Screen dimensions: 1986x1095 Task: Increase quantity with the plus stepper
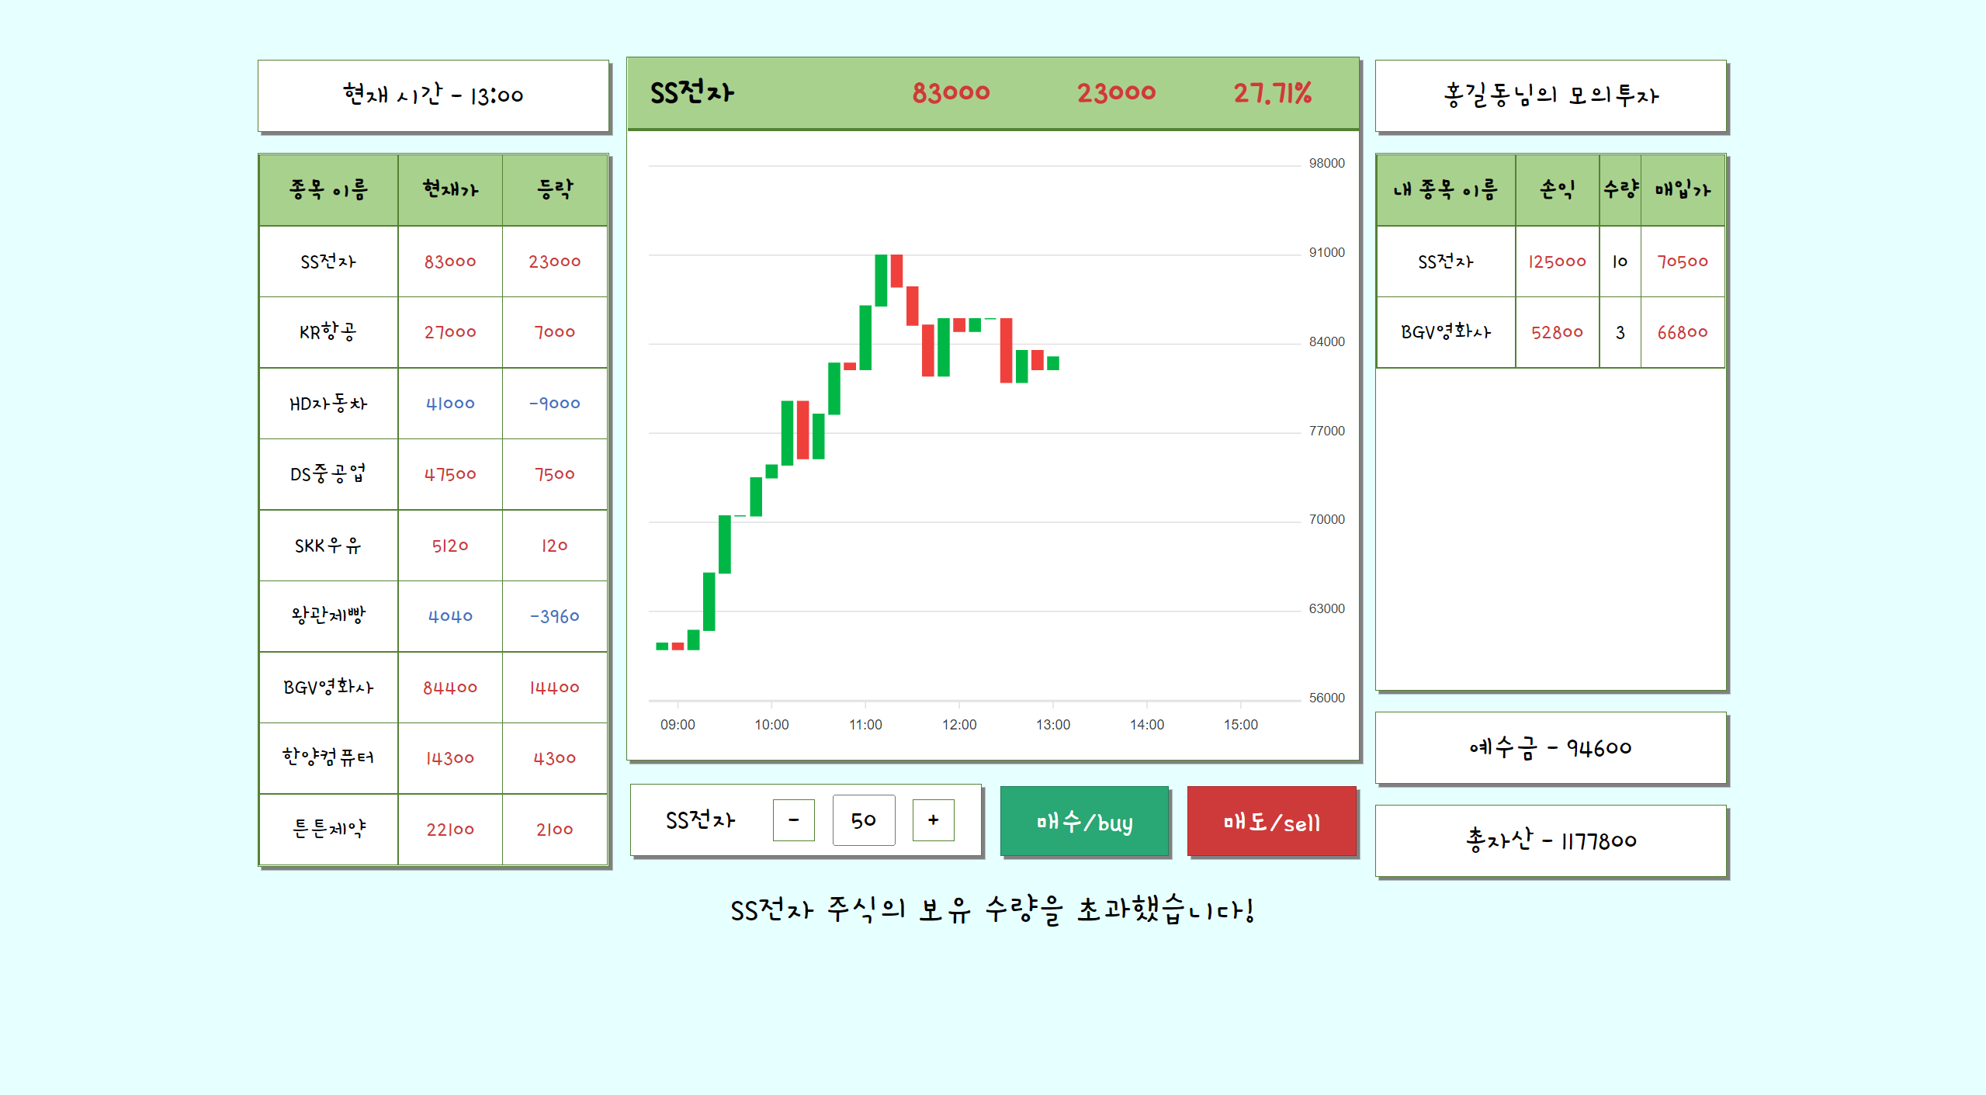(932, 820)
